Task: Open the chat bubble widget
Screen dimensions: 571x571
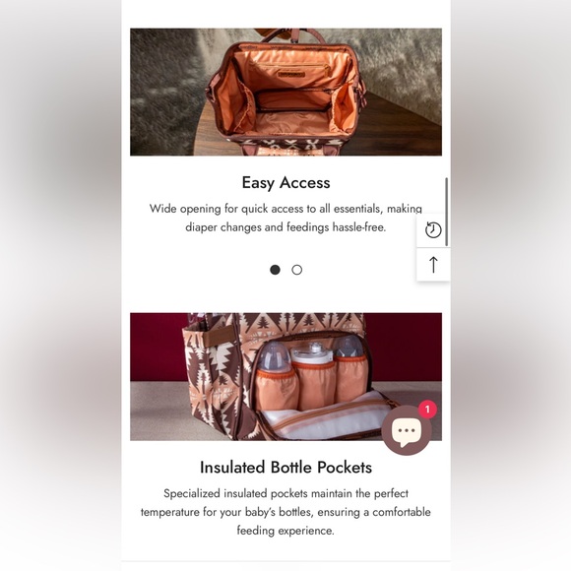Action: (407, 430)
